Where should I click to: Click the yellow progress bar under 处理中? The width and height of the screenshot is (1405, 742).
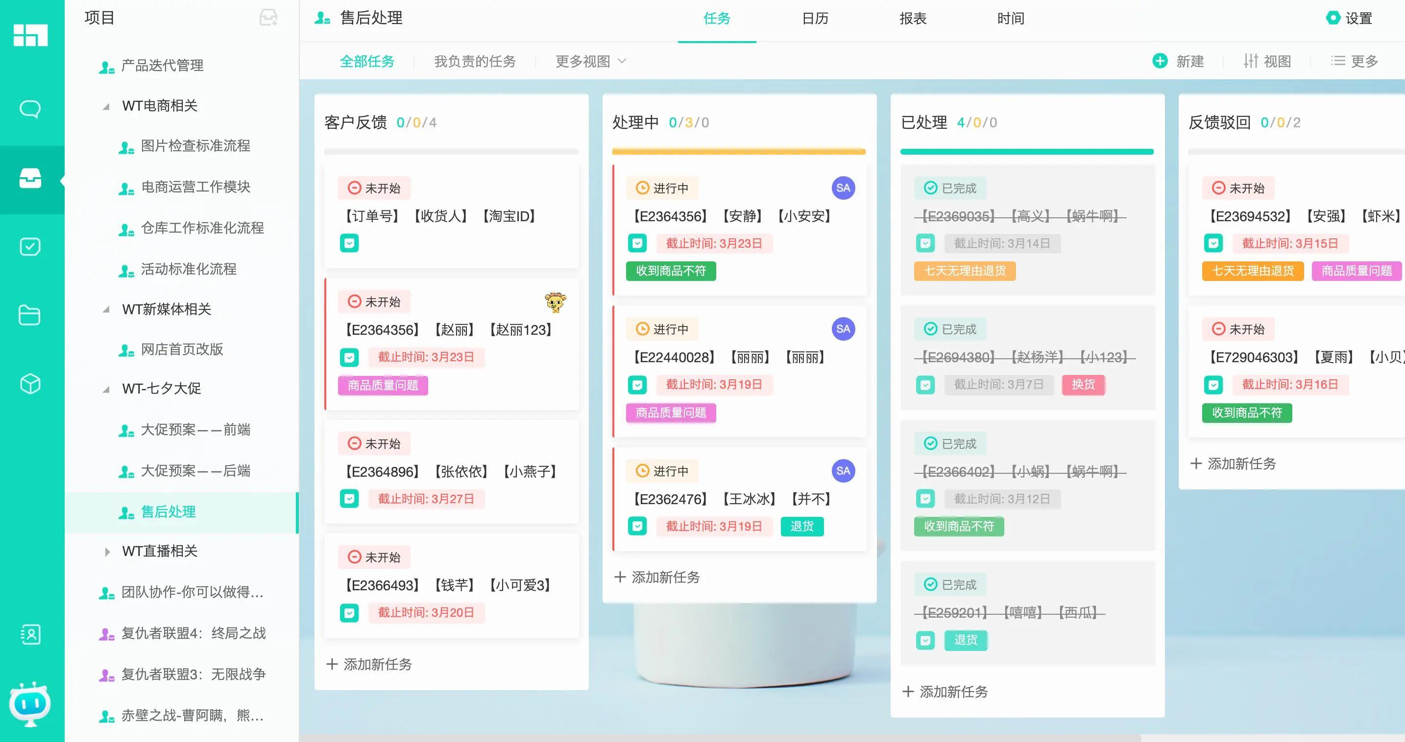coord(738,151)
